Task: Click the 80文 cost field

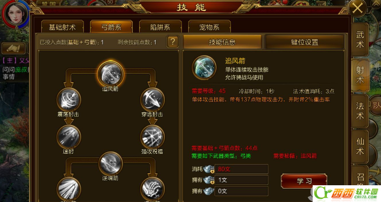Action: click(x=241, y=169)
